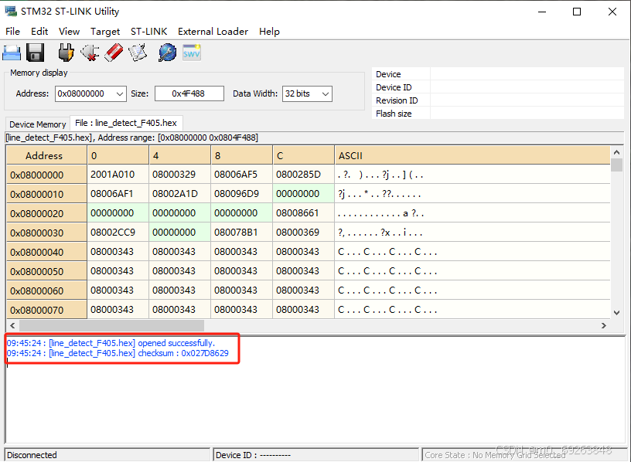Select cell value 08008661
Viewport: 631px width, 462px height.
pyautogui.click(x=303, y=213)
